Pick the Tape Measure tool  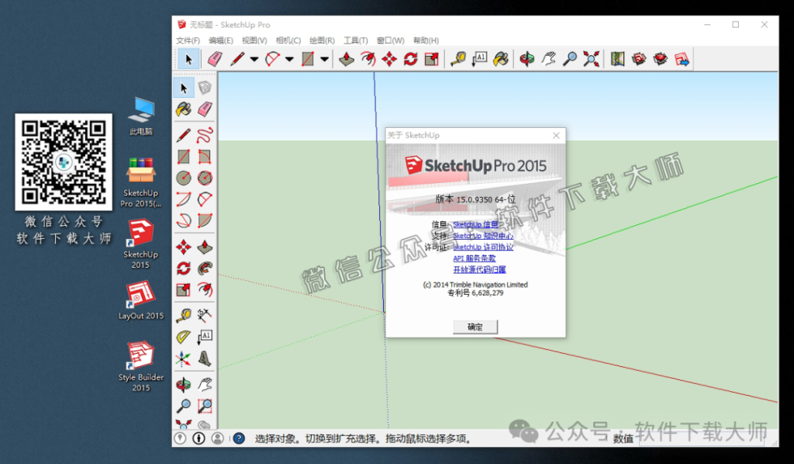457,58
